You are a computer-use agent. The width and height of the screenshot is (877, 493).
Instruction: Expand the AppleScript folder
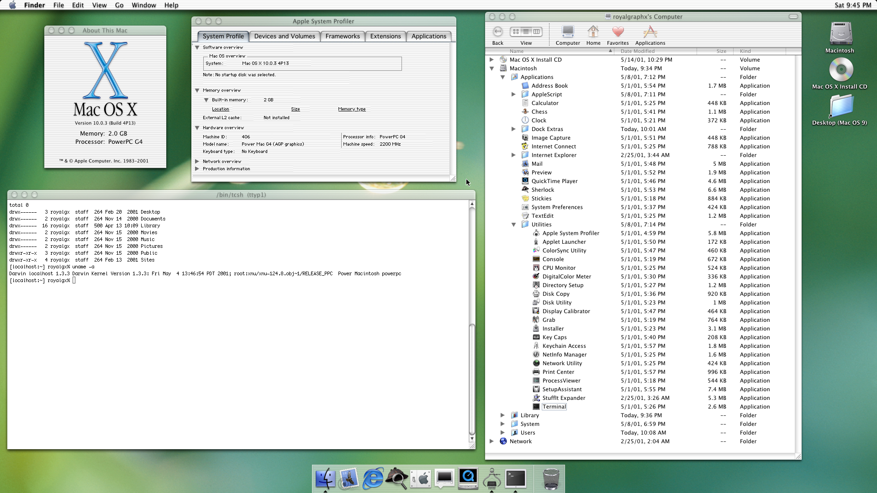pyautogui.click(x=513, y=94)
